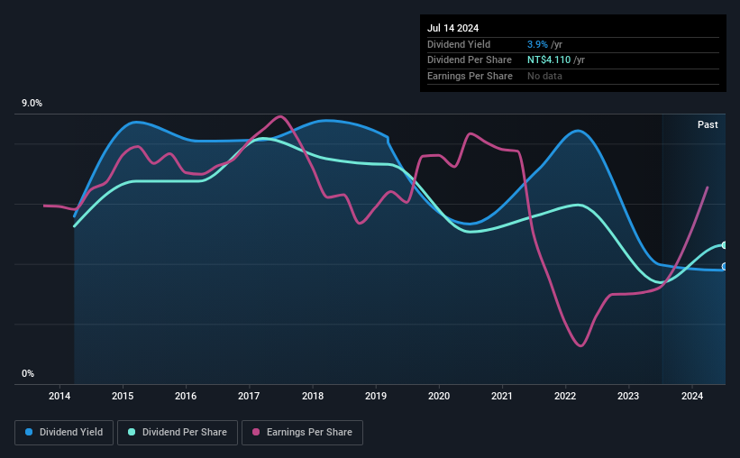
Task: Click the 2014 x-axis label
Action: (59, 396)
